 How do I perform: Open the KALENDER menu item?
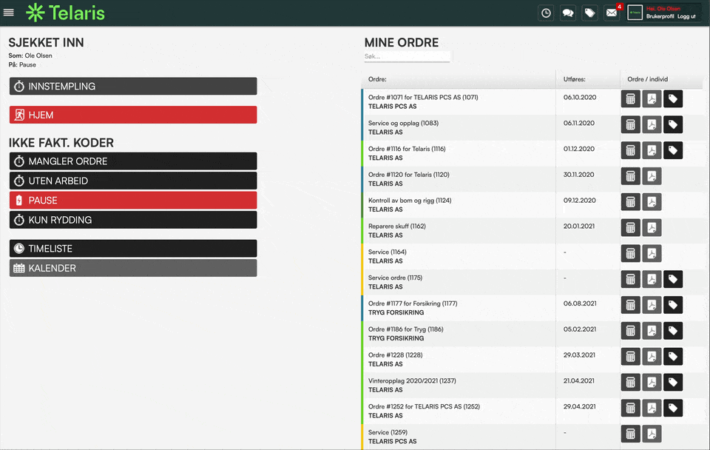133,268
